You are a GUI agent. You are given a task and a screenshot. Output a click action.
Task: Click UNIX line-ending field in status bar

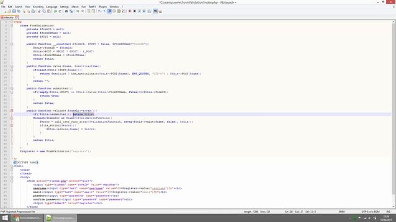click(x=342, y=212)
